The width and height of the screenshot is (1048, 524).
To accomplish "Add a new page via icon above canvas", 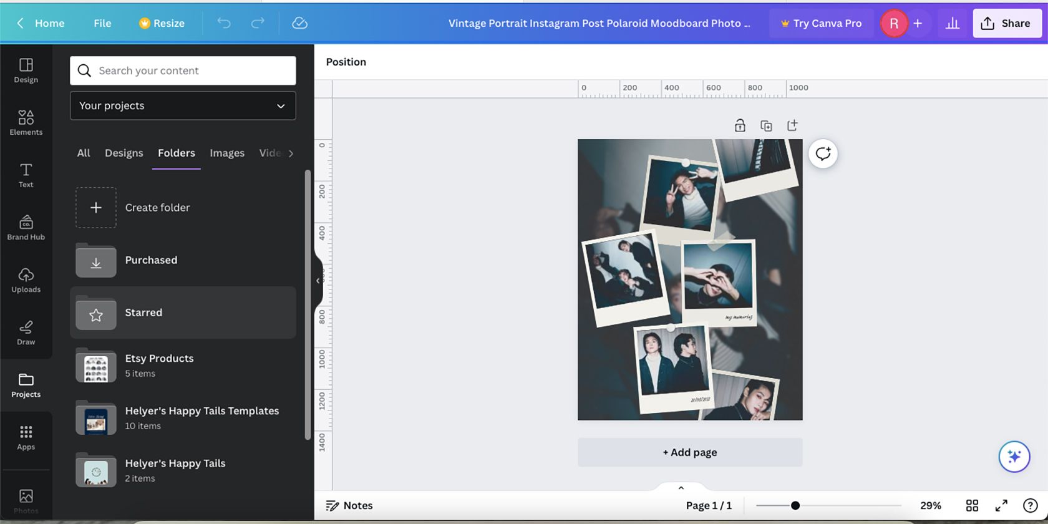I will tap(792, 125).
